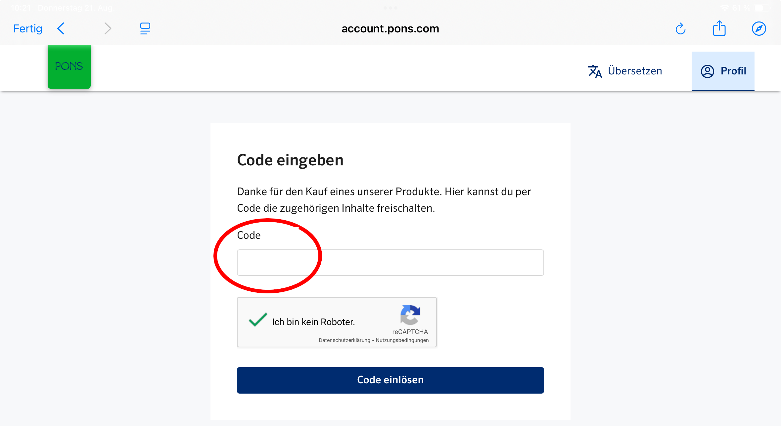Focus the Code input field
This screenshot has height=426, width=781.
(390, 263)
